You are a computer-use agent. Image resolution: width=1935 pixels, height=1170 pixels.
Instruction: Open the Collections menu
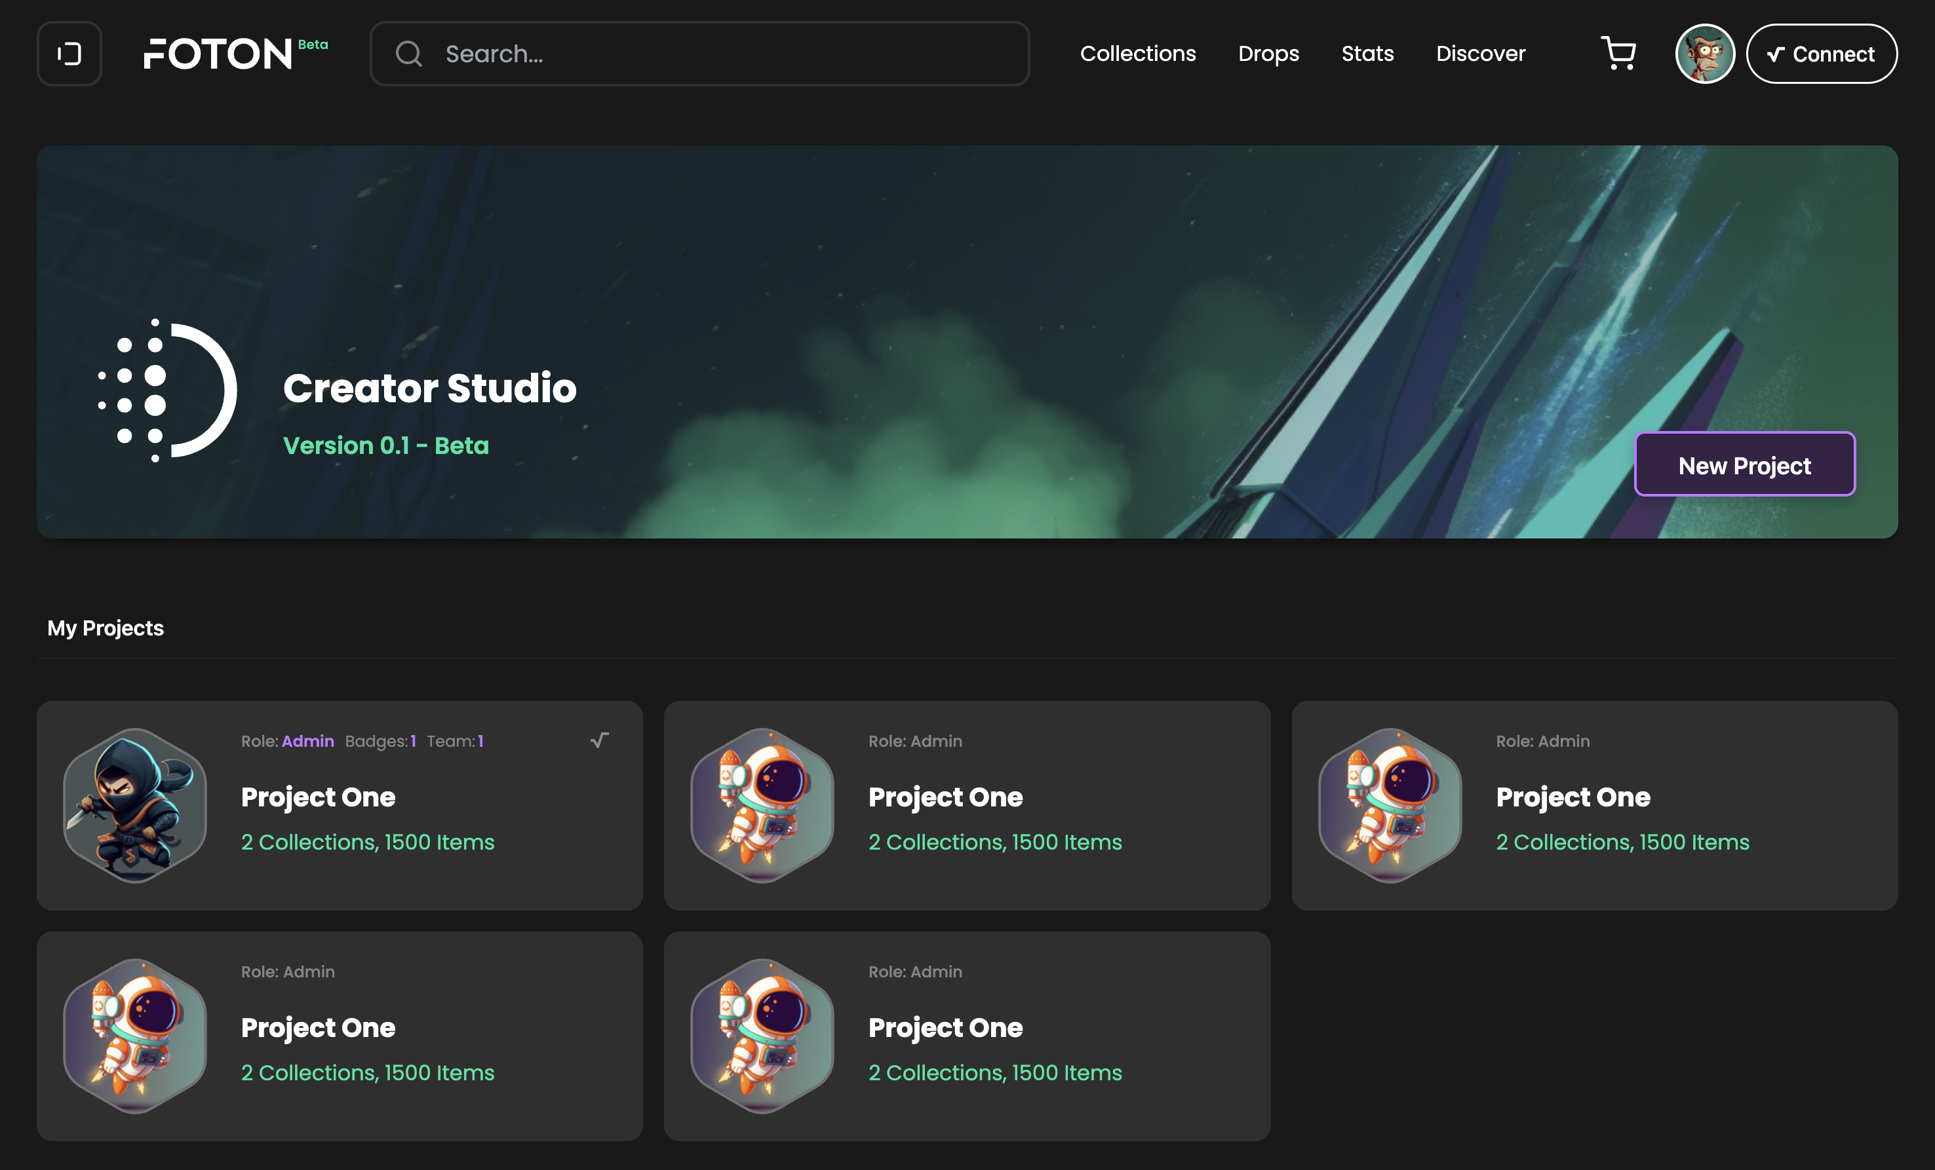tap(1138, 53)
